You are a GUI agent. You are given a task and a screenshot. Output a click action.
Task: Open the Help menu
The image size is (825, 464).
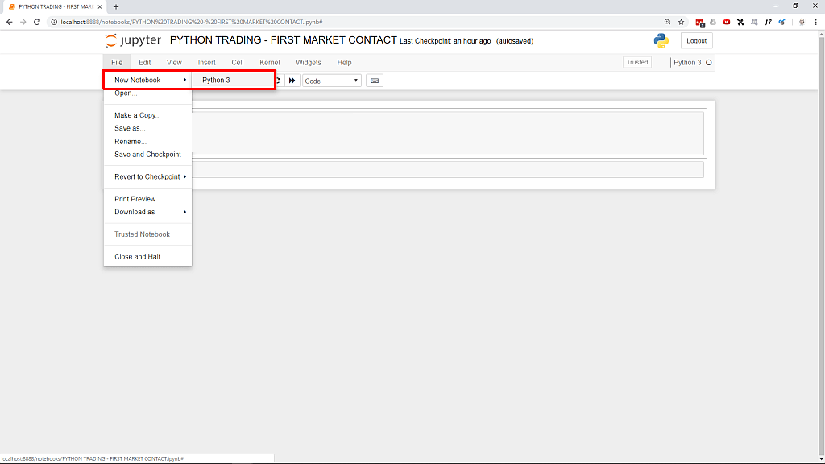[x=344, y=63]
